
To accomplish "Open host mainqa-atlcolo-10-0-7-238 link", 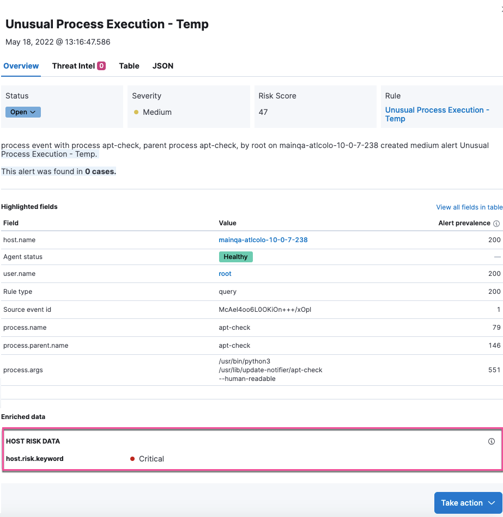I will coord(263,240).
